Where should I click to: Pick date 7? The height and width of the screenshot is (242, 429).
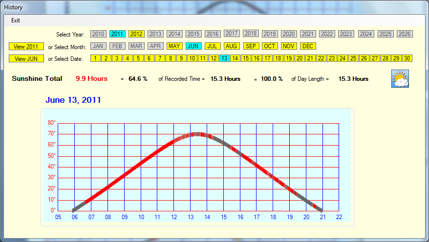(160, 58)
